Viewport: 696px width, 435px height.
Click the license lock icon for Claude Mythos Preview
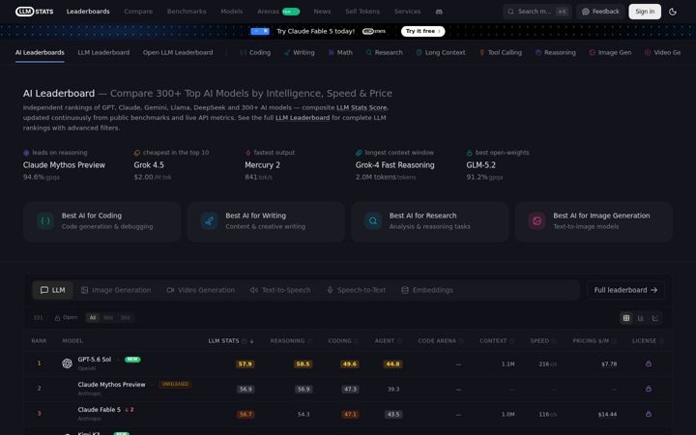pyautogui.click(x=649, y=389)
